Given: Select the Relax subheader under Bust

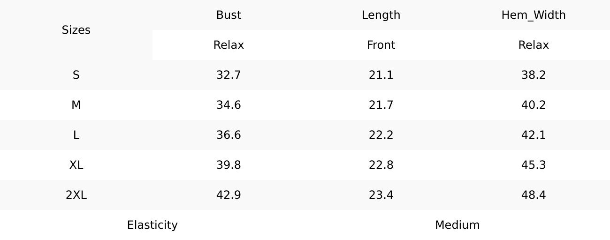Looking at the screenshot, I should click(229, 45).
